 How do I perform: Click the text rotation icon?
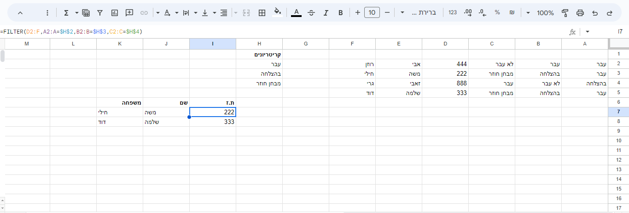(x=167, y=13)
